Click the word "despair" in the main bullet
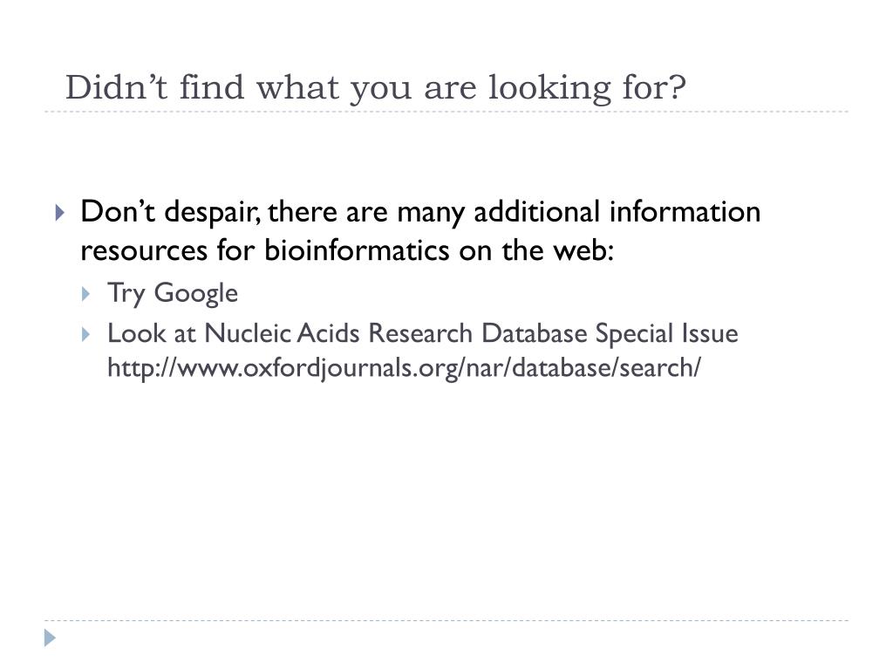Viewport: 893px width, 670px height. [211, 212]
